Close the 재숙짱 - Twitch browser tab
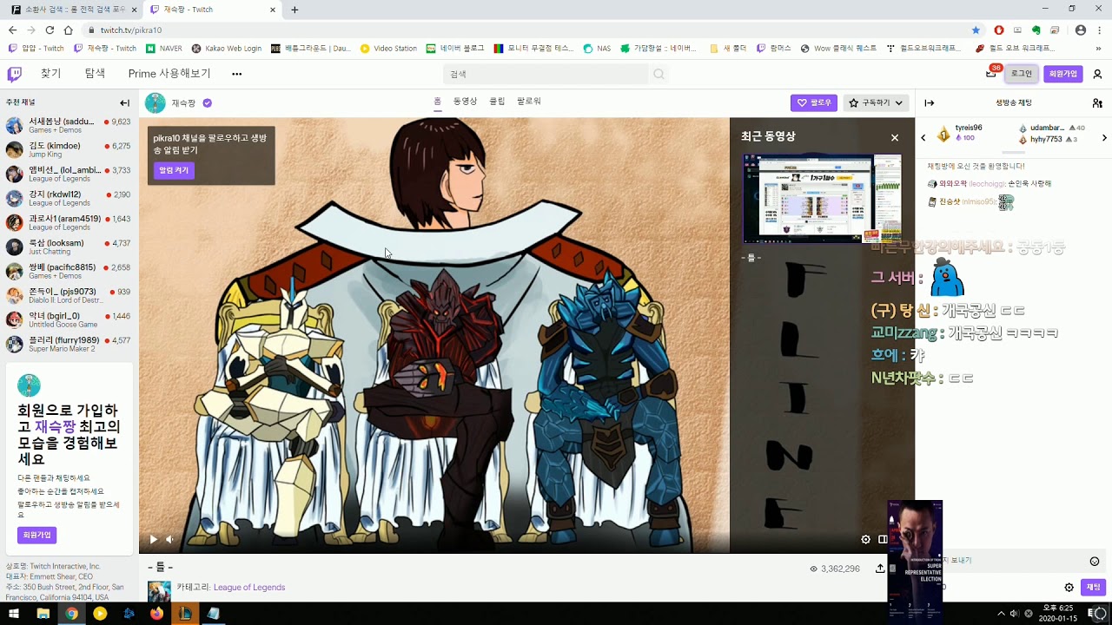Image resolution: width=1112 pixels, height=625 pixels. [x=272, y=10]
